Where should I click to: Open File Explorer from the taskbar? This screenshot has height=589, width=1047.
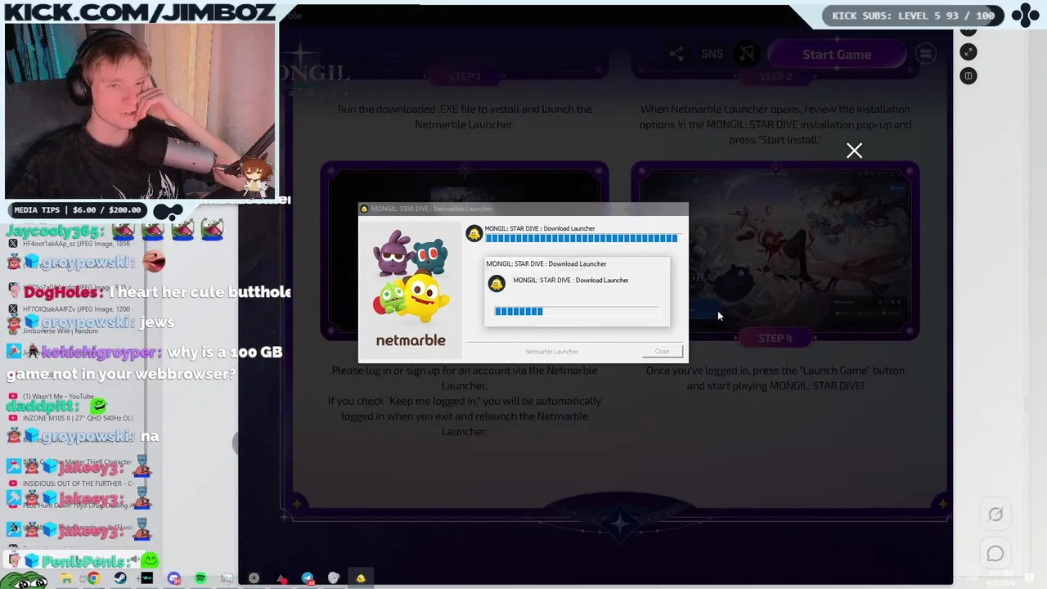pos(66,578)
